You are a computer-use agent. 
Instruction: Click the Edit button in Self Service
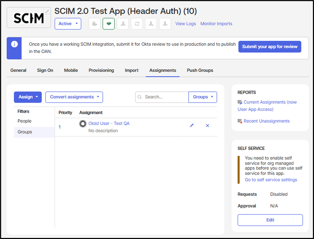(x=270, y=220)
